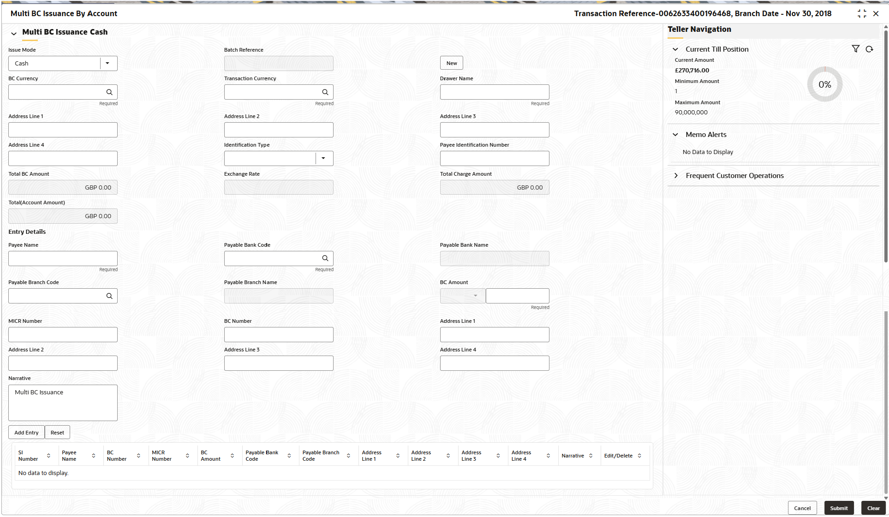Toggle full-screen for the transaction window
The width and height of the screenshot is (889, 517).
pos(862,13)
